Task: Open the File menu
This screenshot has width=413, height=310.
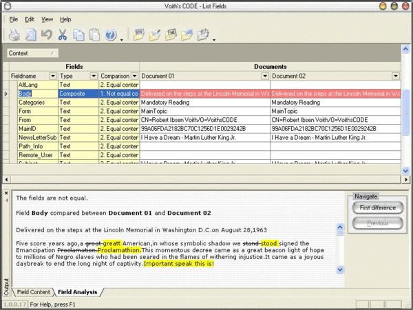Action: click(14, 19)
